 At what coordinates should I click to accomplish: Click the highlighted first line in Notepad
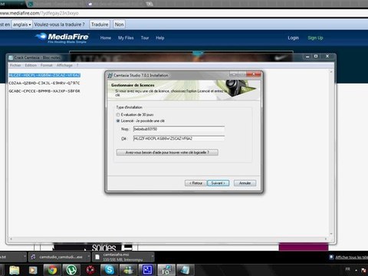(44, 75)
